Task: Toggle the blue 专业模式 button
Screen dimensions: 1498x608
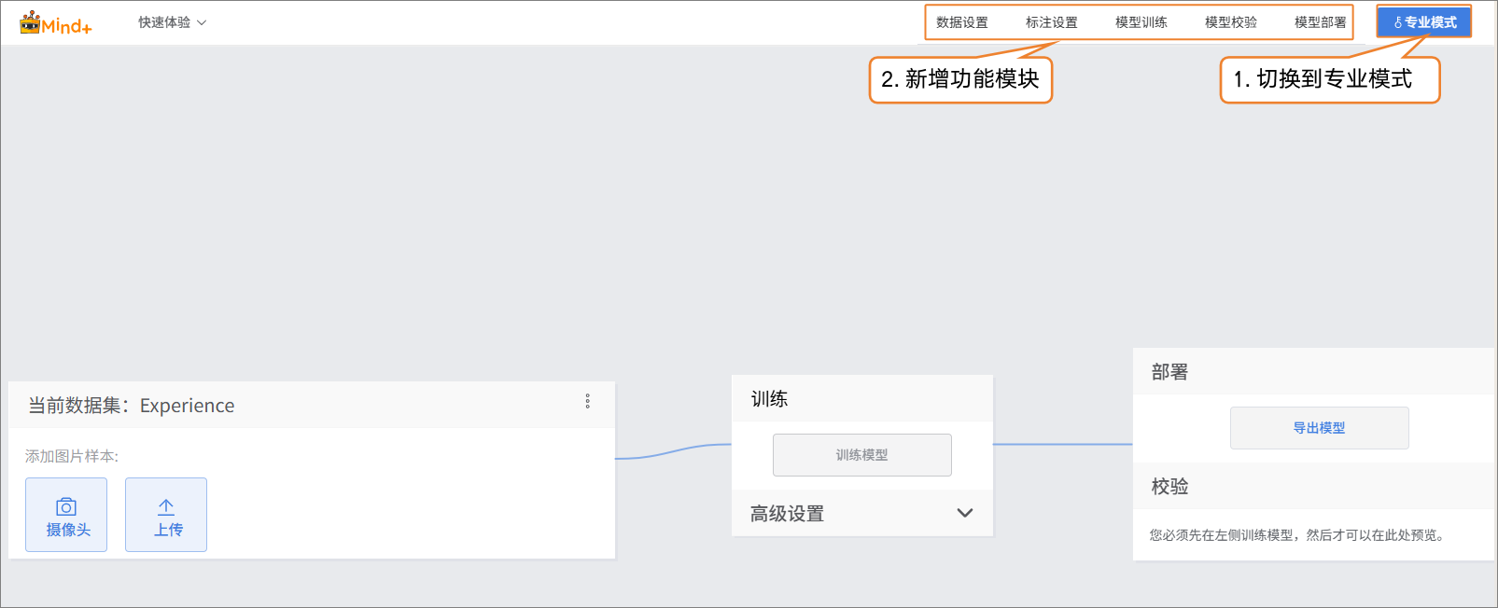Action: click(x=1424, y=22)
